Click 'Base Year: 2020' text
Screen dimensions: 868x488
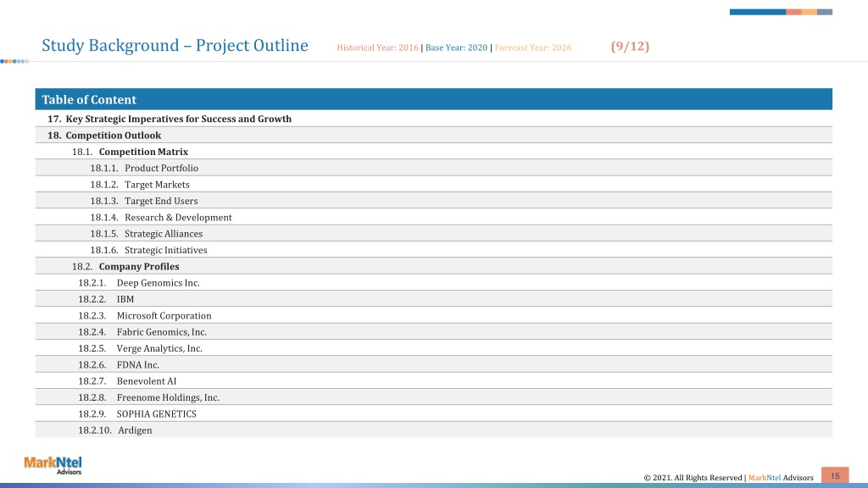click(456, 47)
